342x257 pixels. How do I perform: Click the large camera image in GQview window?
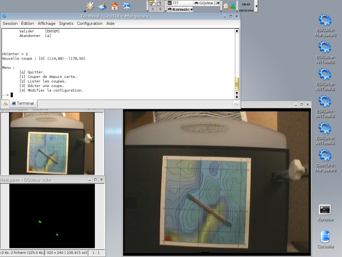tap(217, 182)
